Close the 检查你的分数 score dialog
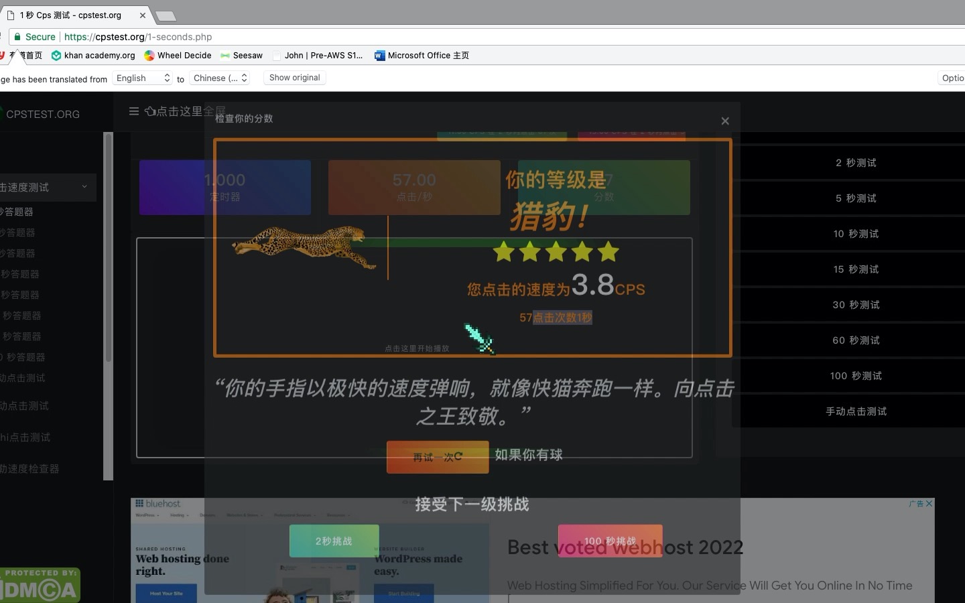Image resolution: width=965 pixels, height=603 pixels. [x=724, y=121]
